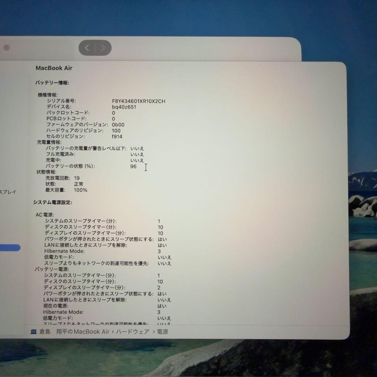Click the gray window control dot in rear window
The height and width of the screenshot is (377, 377).
point(7,47)
